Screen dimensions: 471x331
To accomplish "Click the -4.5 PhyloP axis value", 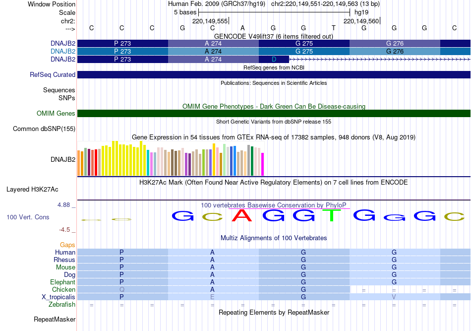I will (x=64, y=230).
